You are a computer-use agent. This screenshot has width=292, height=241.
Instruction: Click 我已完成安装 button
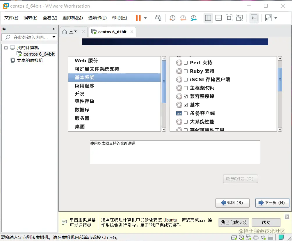[x=234, y=223]
